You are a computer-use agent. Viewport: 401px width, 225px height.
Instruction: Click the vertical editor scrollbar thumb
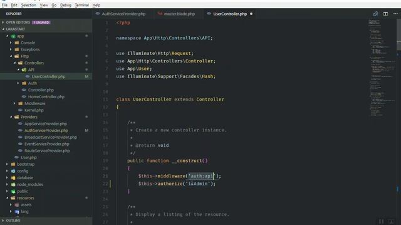pos(398,35)
